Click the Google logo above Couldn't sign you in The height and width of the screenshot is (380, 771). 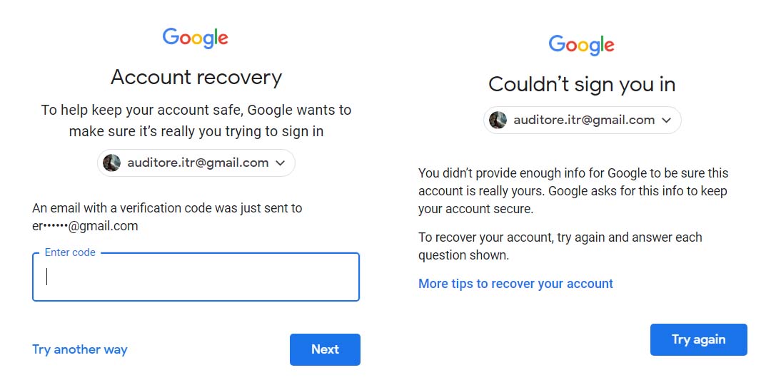pos(581,45)
